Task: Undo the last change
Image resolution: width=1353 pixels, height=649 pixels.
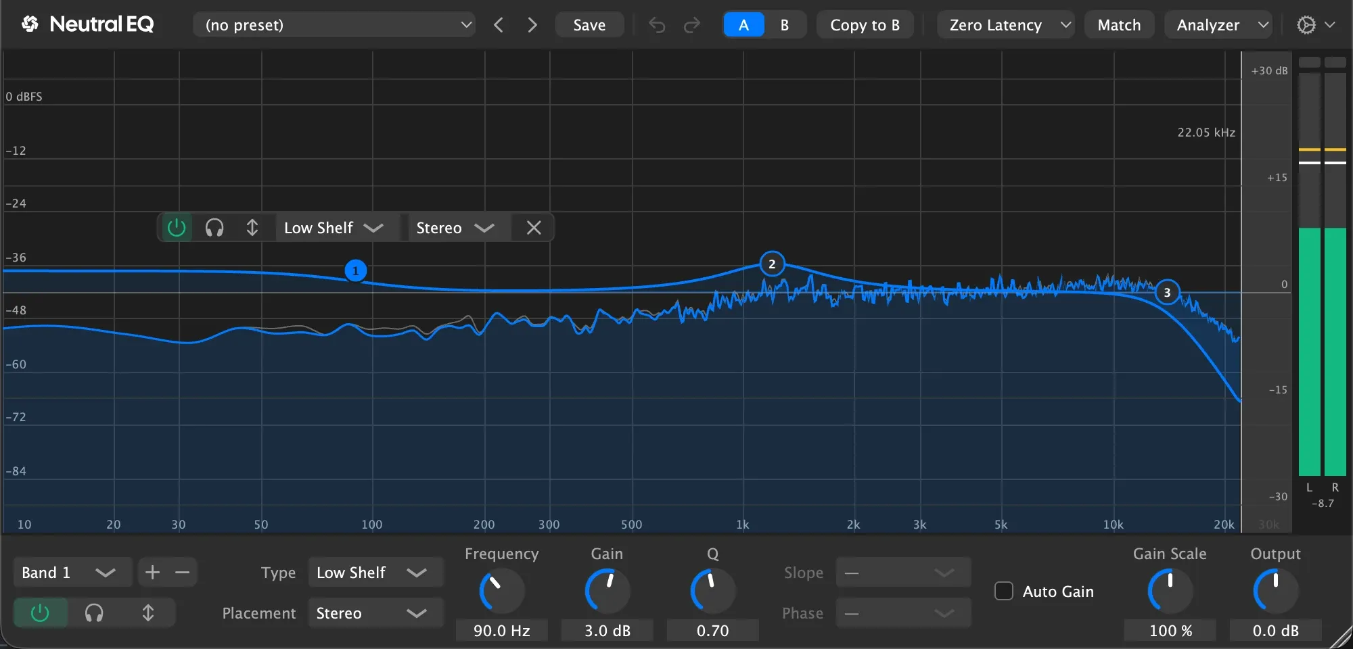Action: [x=657, y=25]
